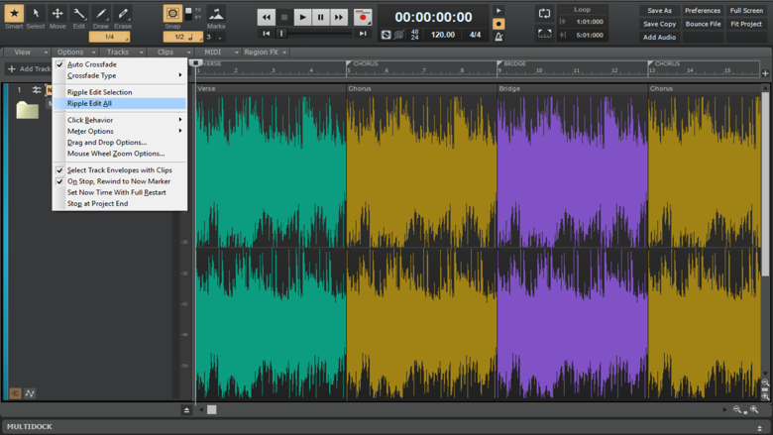Toggle the Loop on/off icon

point(544,14)
